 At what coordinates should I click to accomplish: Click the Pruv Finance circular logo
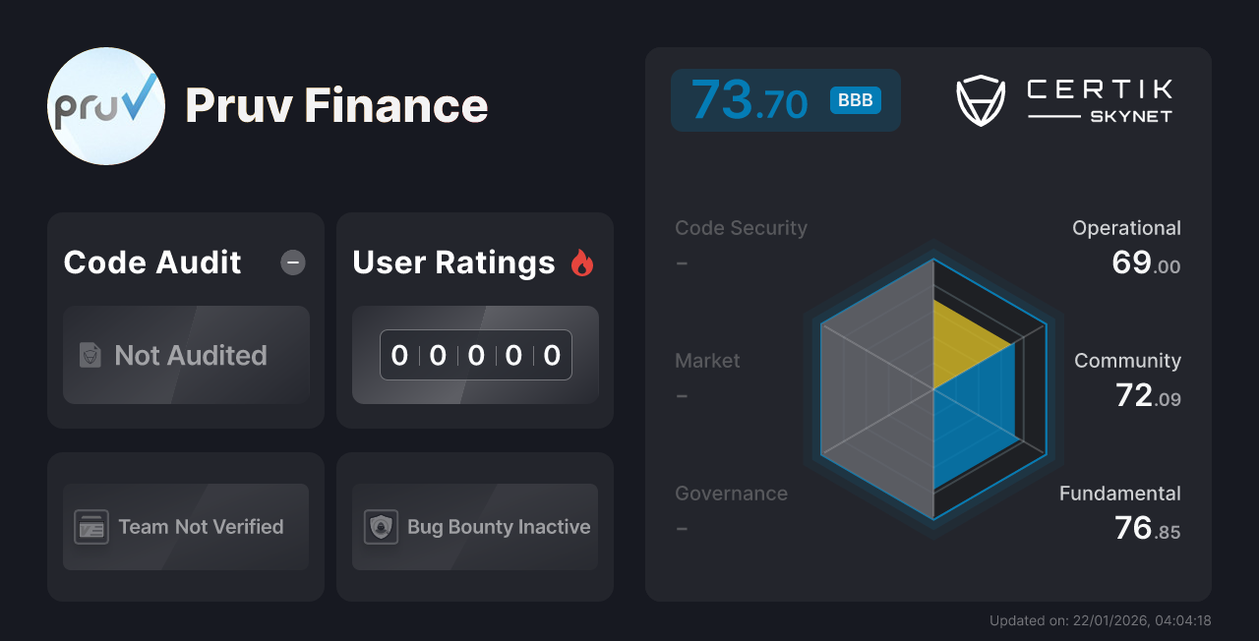(105, 105)
